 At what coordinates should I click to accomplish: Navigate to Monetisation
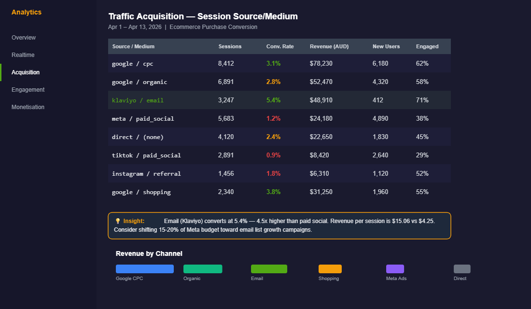(x=28, y=107)
